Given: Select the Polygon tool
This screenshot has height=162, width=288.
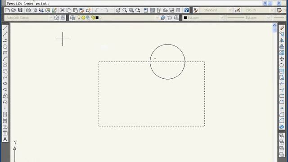Looking at the screenshot, I should [x=5, y=46].
